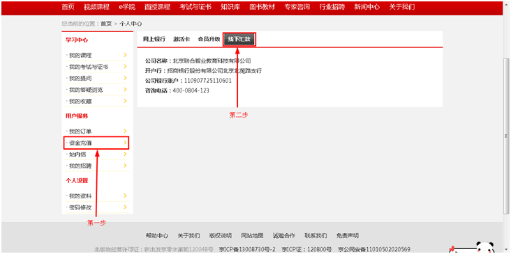Image resolution: width=511 pixels, height=254 pixels.
Task: Click the footer 关于我们 link
Action: coord(188,235)
